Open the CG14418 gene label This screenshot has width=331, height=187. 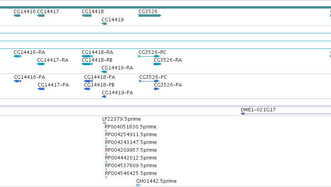click(93, 12)
